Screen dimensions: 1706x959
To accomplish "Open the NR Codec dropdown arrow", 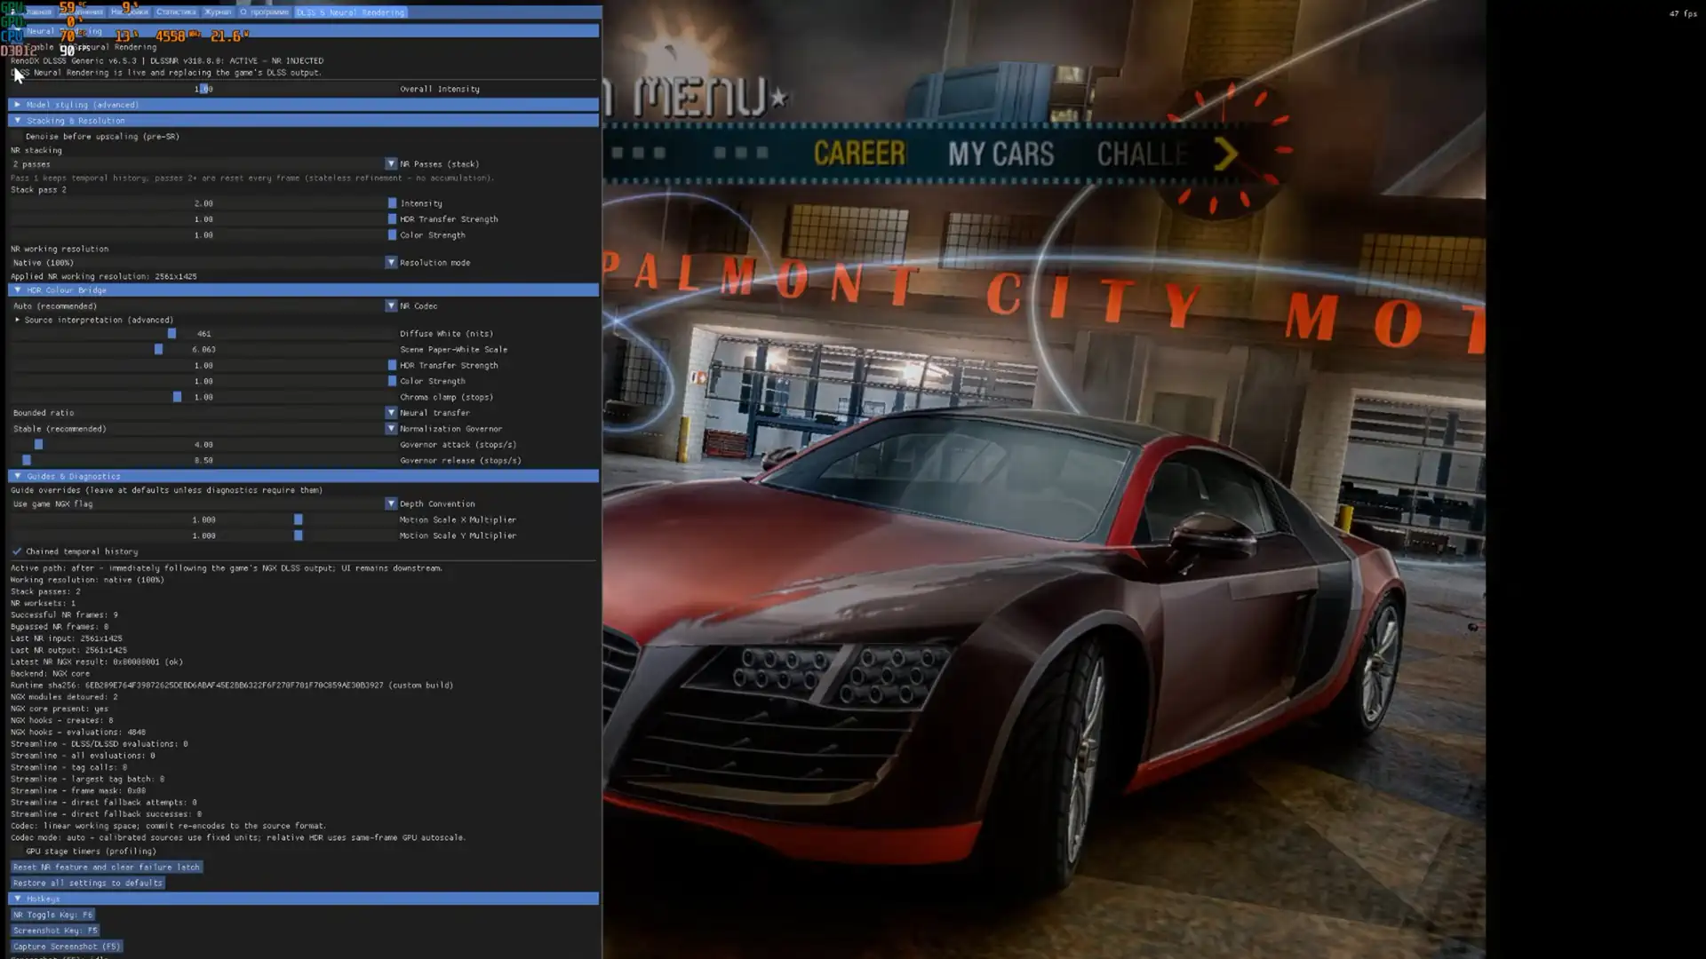I will (391, 306).
